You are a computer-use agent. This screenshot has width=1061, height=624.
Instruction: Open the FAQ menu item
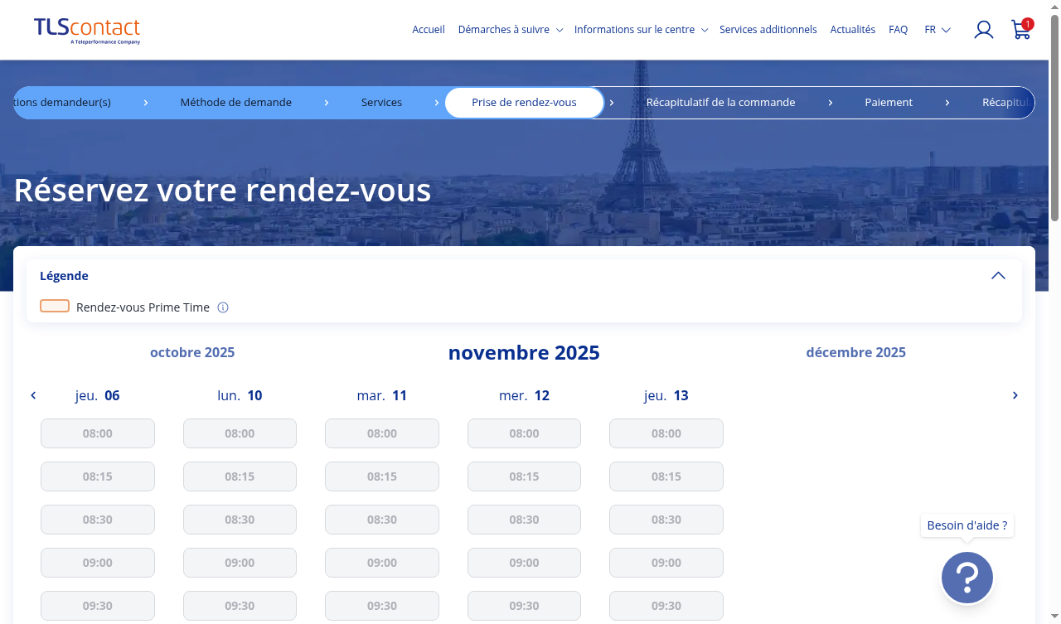[x=898, y=30]
